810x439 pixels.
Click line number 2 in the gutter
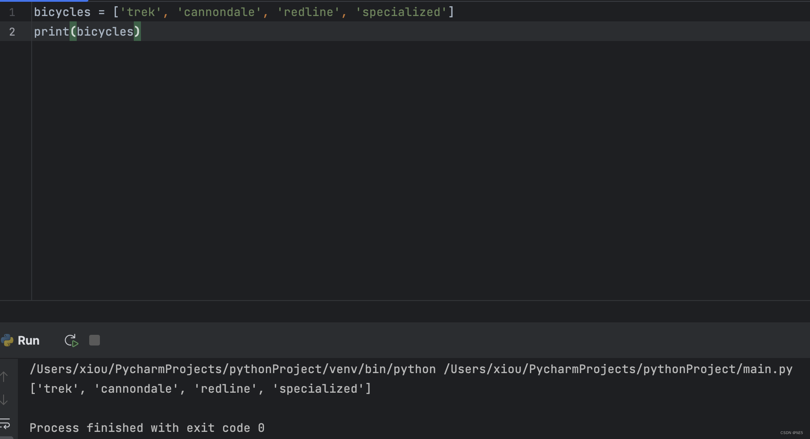(x=12, y=32)
